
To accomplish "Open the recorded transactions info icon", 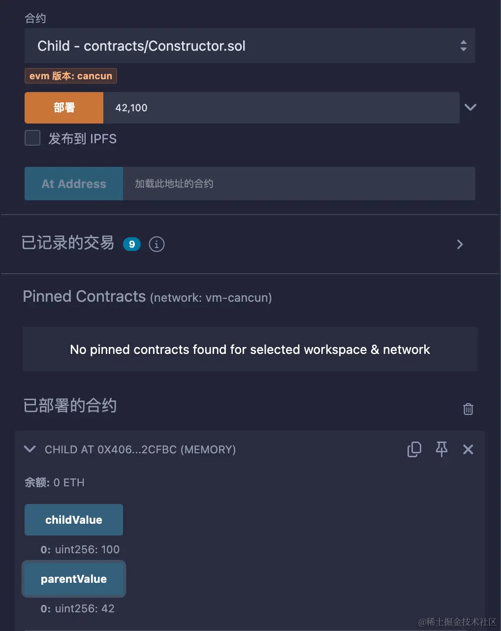I will (157, 244).
